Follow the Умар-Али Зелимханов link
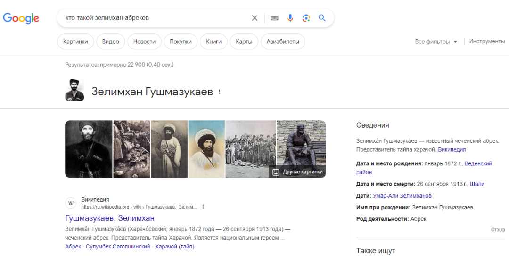The height and width of the screenshot is (256, 509). click(402, 196)
